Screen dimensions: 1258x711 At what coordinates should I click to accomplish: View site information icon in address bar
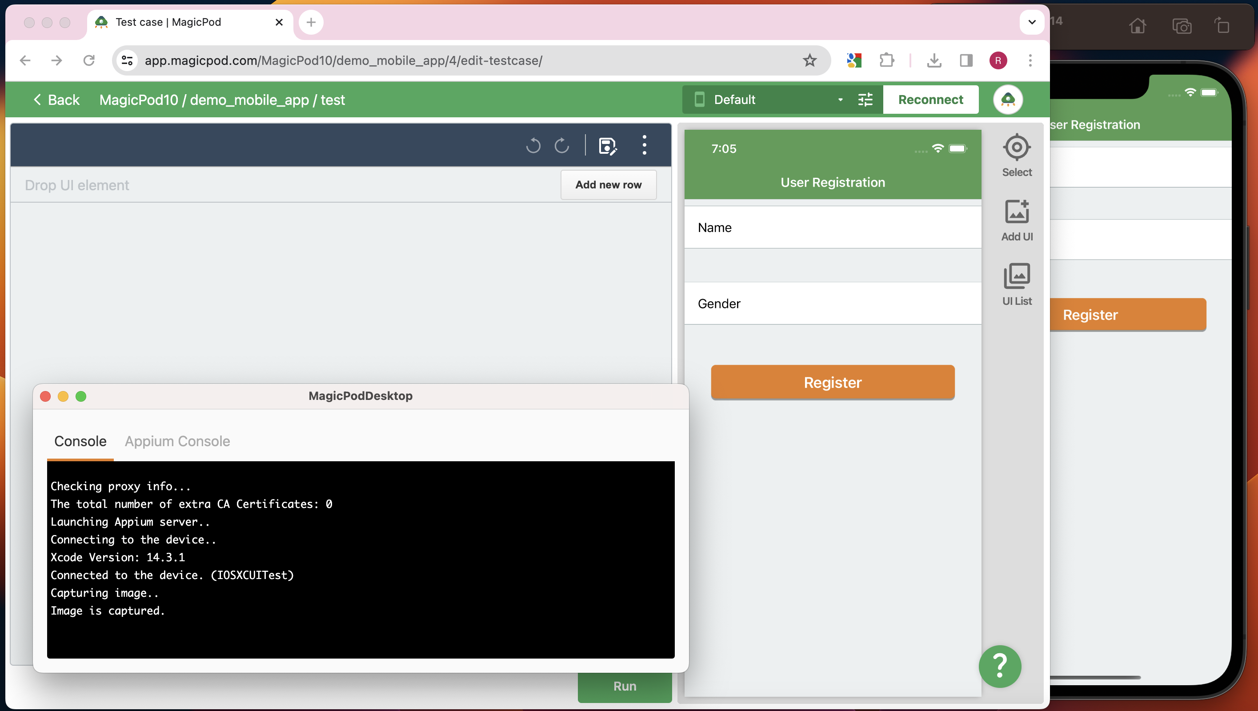[x=128, y=60]
